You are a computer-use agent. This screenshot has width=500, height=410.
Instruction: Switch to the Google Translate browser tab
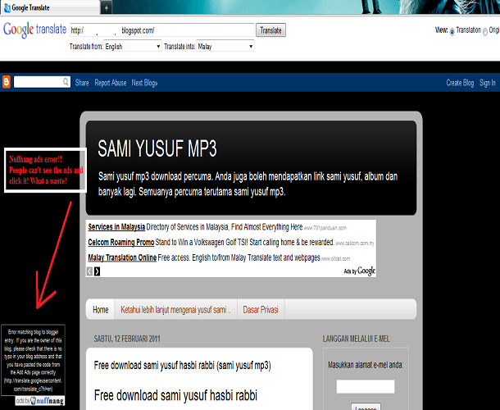click(50, 7)
